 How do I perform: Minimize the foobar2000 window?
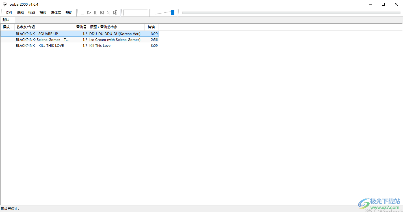370,4
